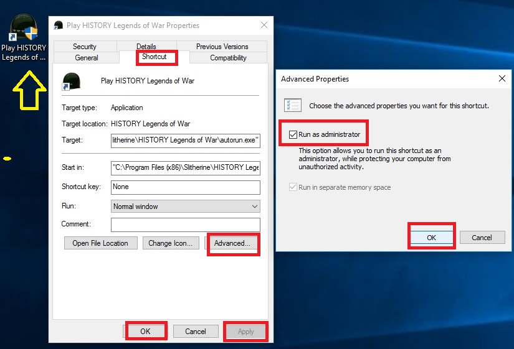514x349 pixels.
Task: Open the Previous Versions tab
Action: 222,47
